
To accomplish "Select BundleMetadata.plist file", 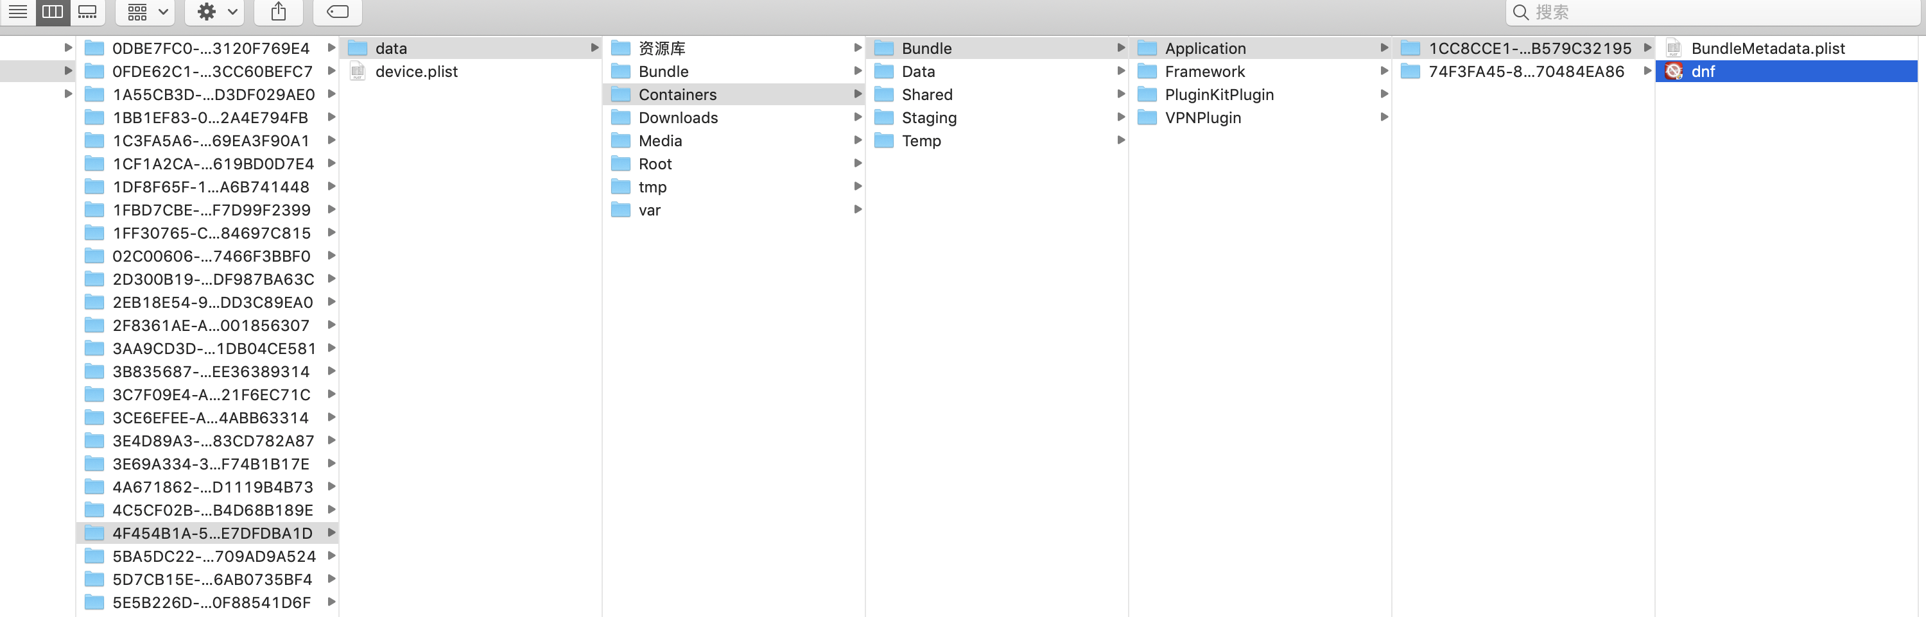I will 1767,49.
